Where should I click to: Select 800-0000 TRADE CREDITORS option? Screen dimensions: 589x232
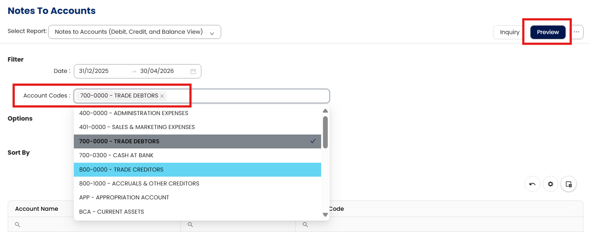[x=197, y=170]
